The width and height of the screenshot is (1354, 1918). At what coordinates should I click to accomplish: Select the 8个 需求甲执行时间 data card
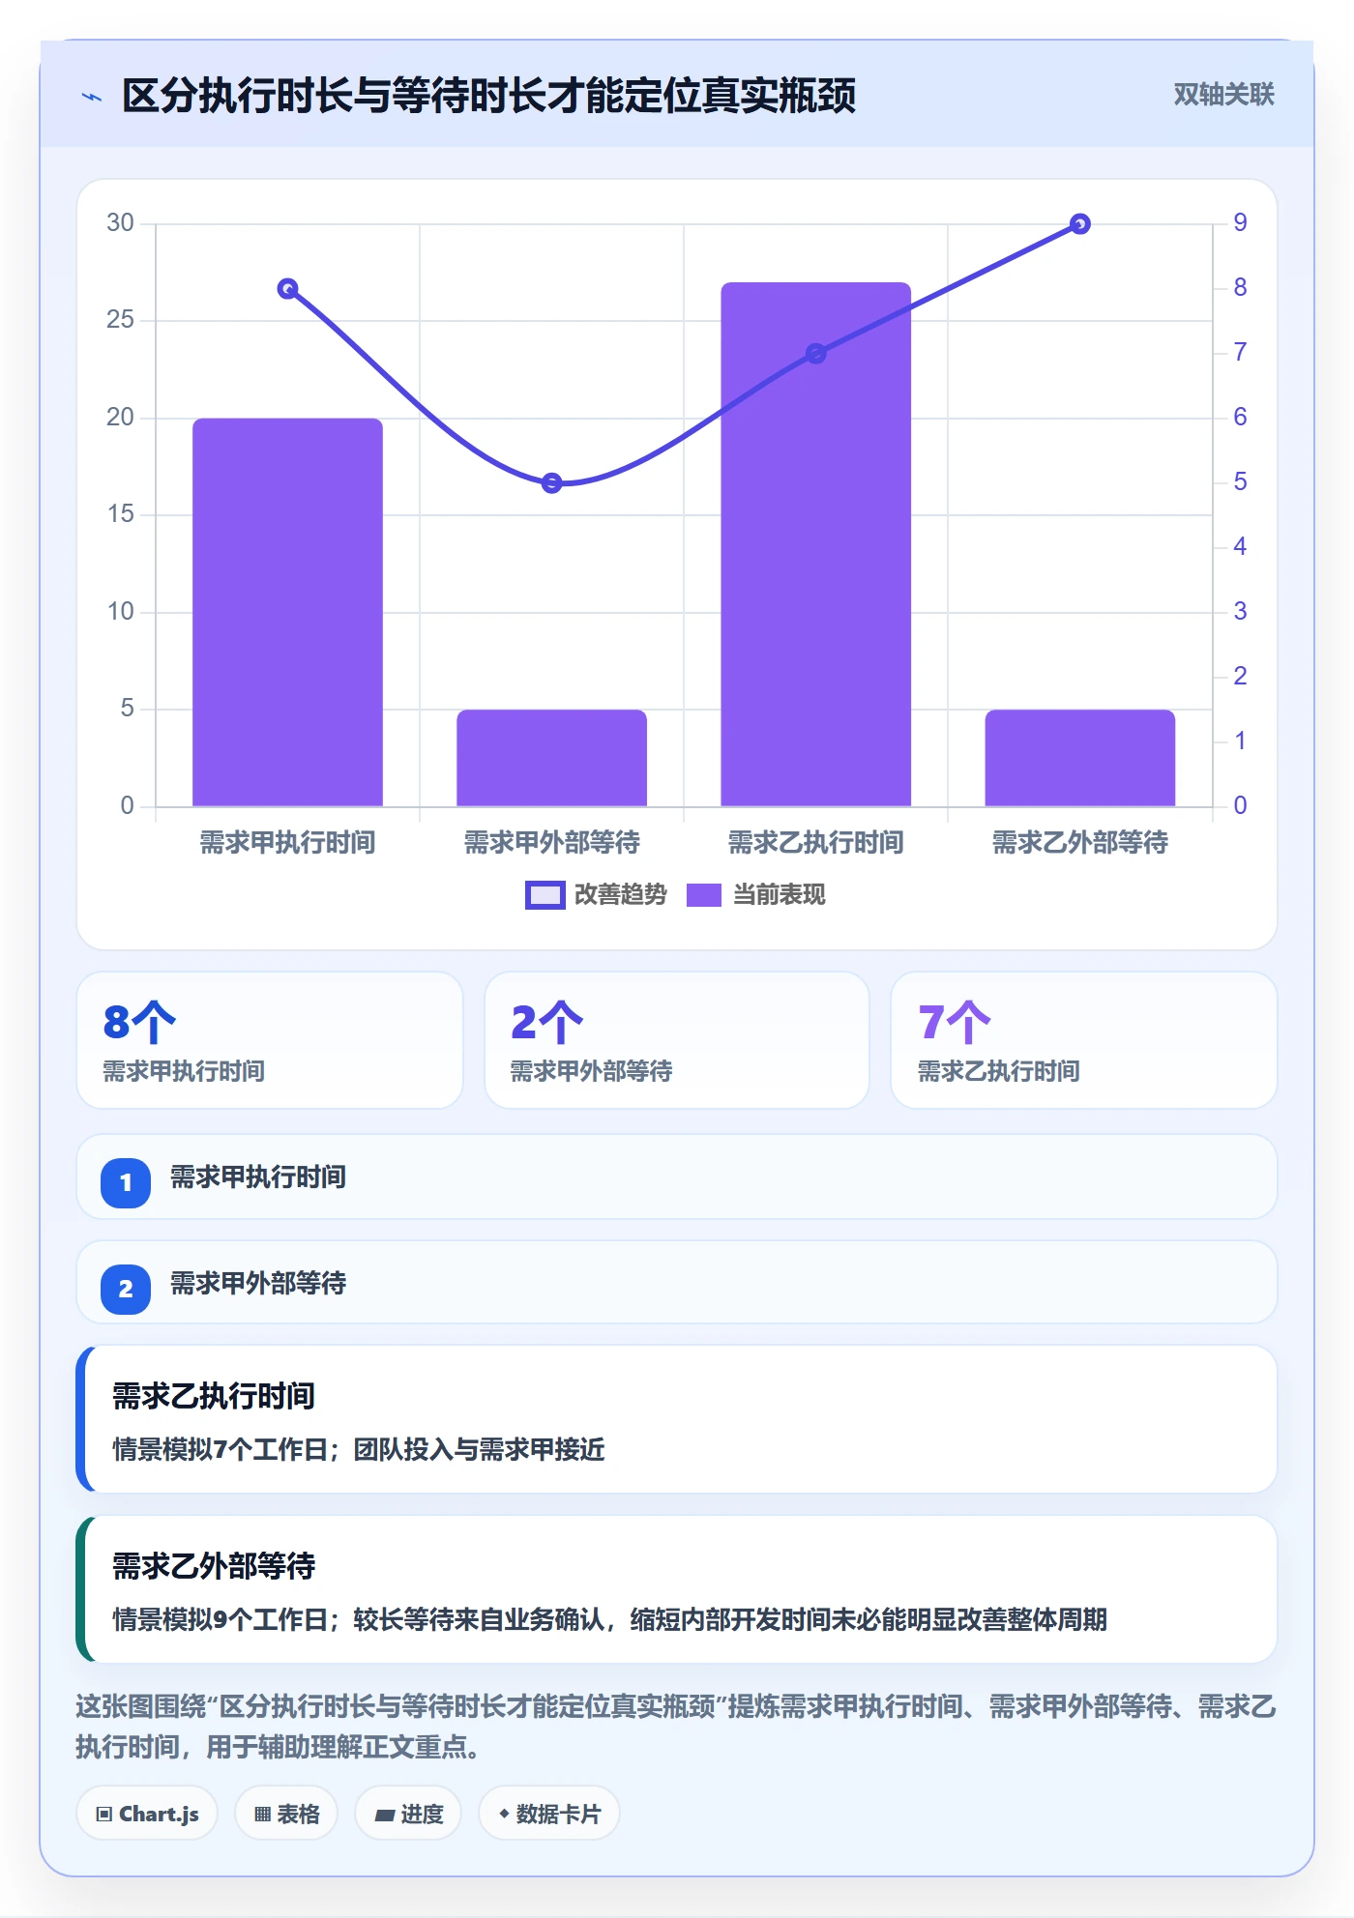tap(270, 1040)
